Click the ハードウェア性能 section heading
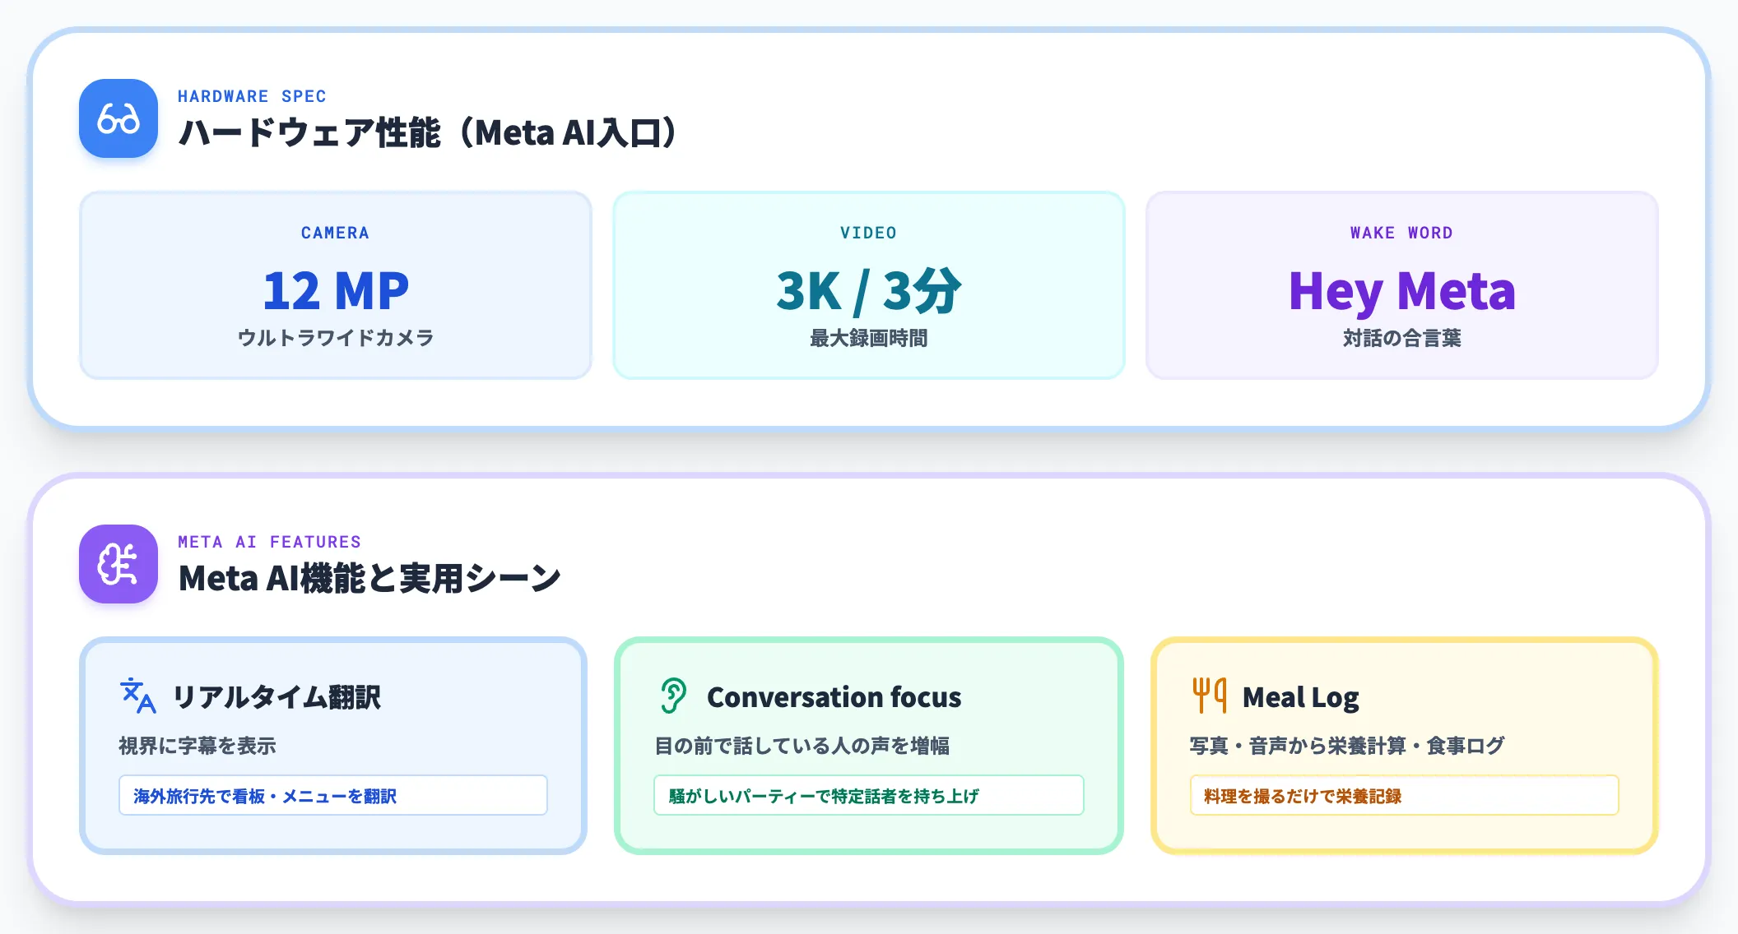1738x934 pixels. (428, 133)
